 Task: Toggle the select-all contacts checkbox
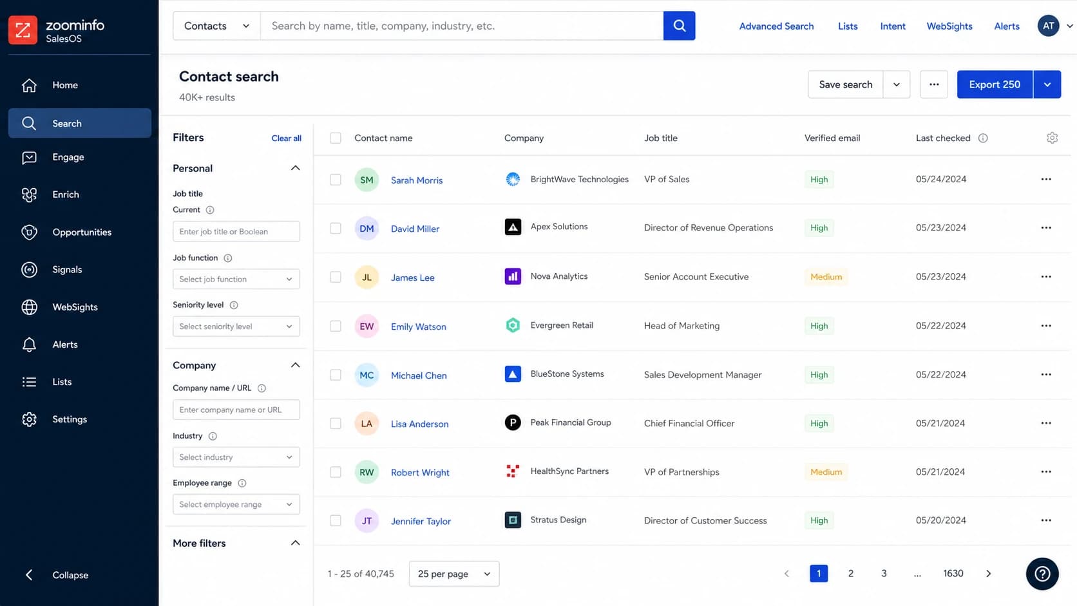(336, 138)
